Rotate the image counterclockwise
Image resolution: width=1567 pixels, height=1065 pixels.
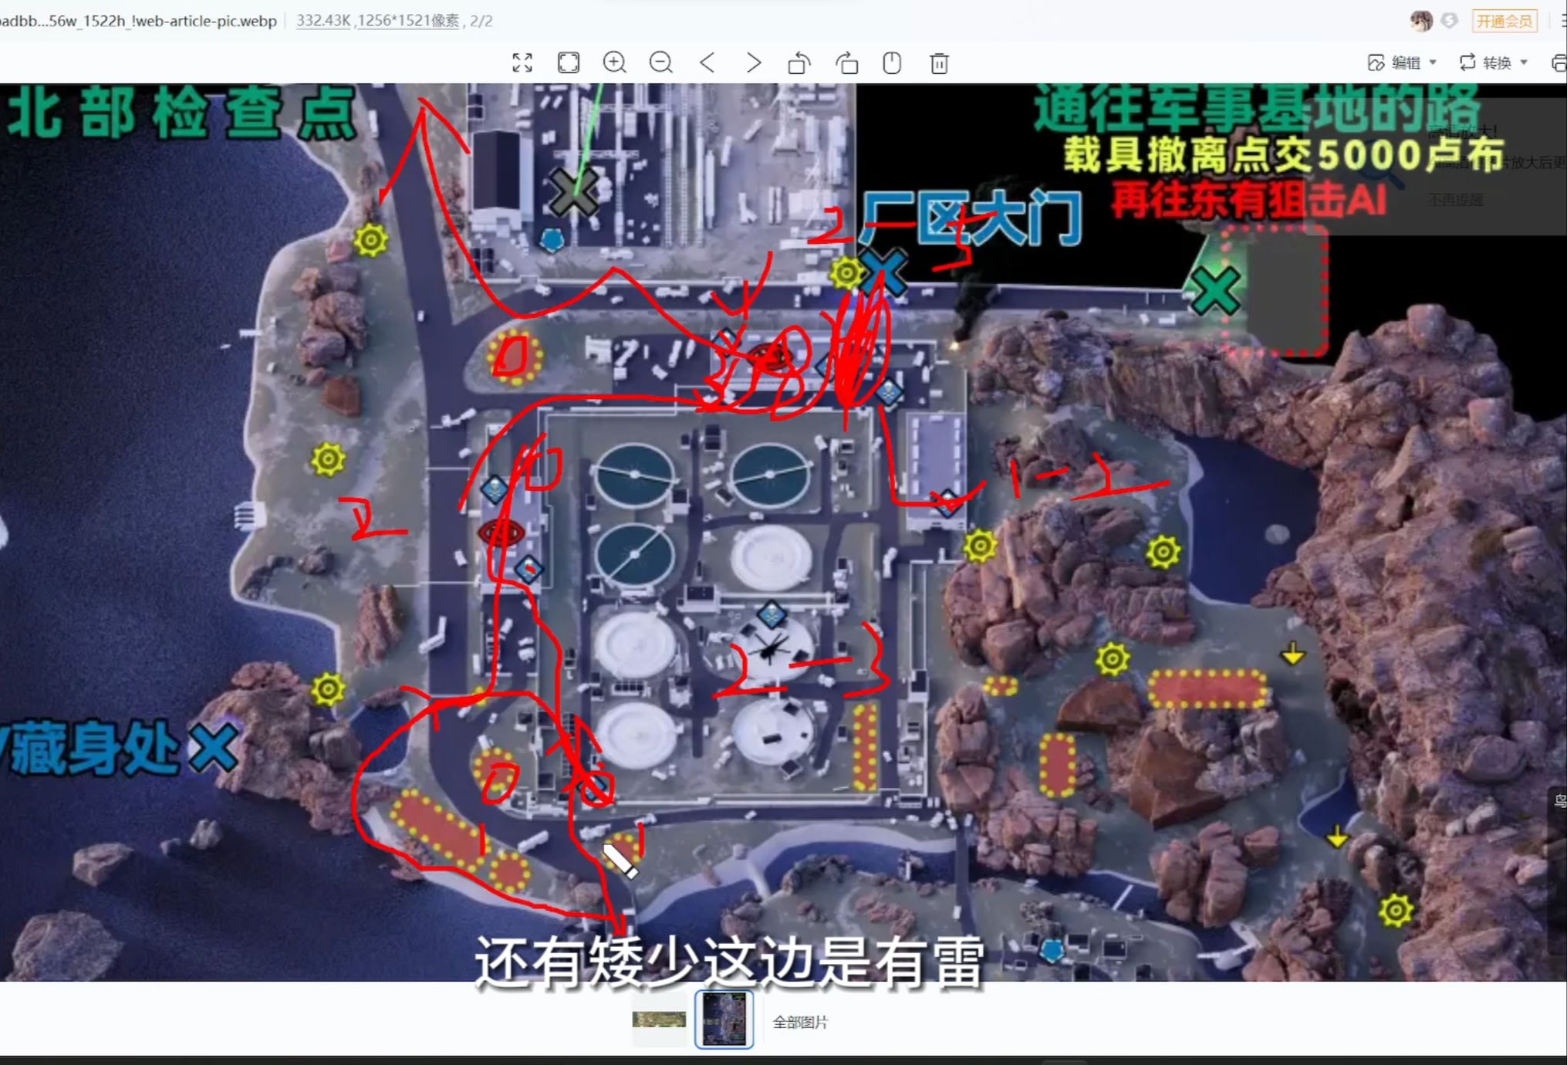tap(799, 63)
